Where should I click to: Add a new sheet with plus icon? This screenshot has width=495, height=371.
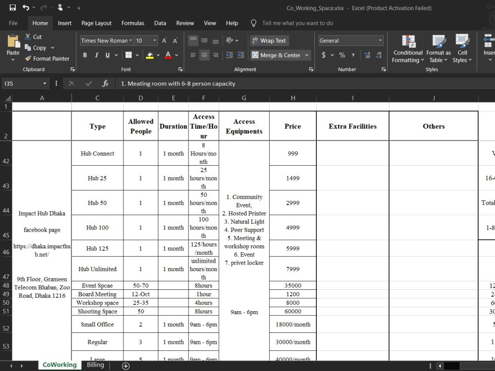126,366
